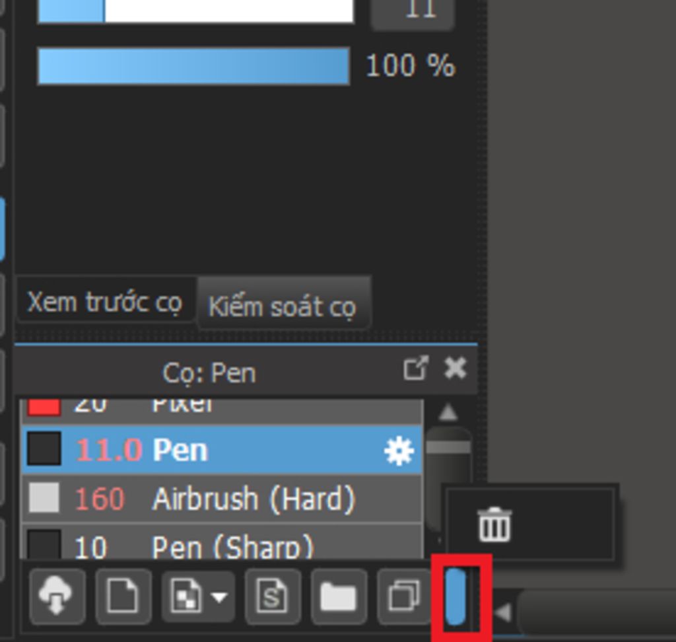Screen dimensions: 676x642
Task: Open the Kiểm soát cọ tab
Action: pyautogui.click(x=283, y=306)
